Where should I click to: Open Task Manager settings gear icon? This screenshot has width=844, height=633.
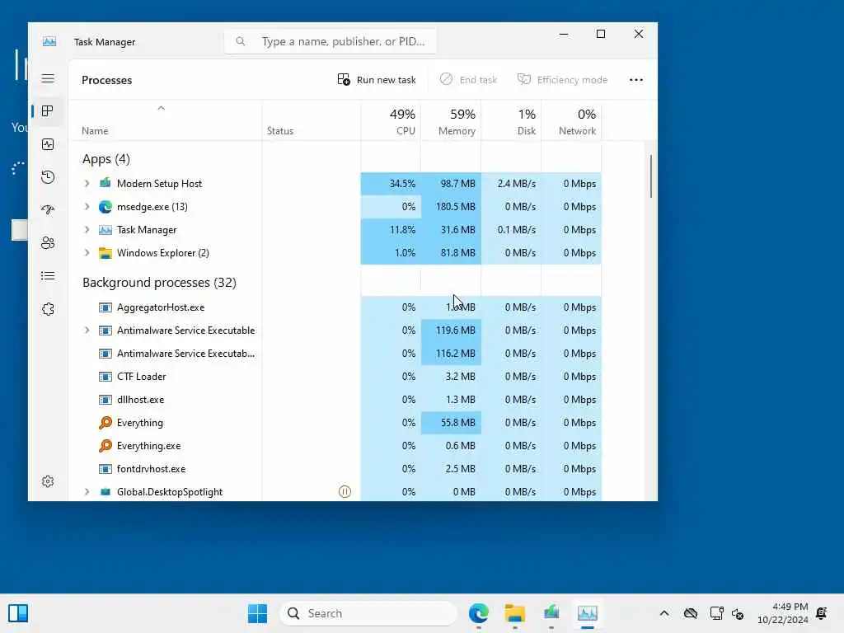[x=48, y=481]
